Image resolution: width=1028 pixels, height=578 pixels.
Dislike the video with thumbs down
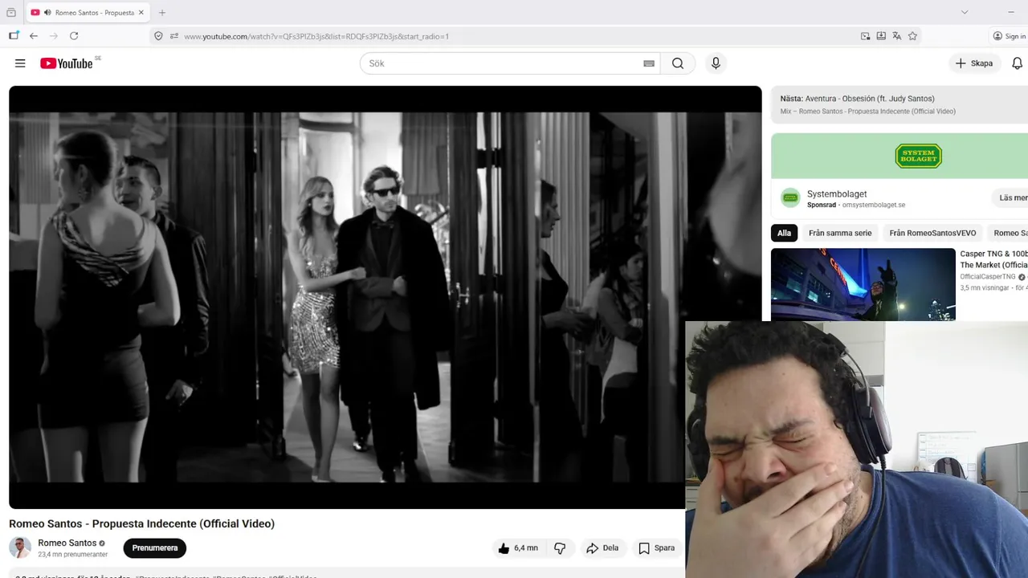pyautogui.click(x=560, y=548)
